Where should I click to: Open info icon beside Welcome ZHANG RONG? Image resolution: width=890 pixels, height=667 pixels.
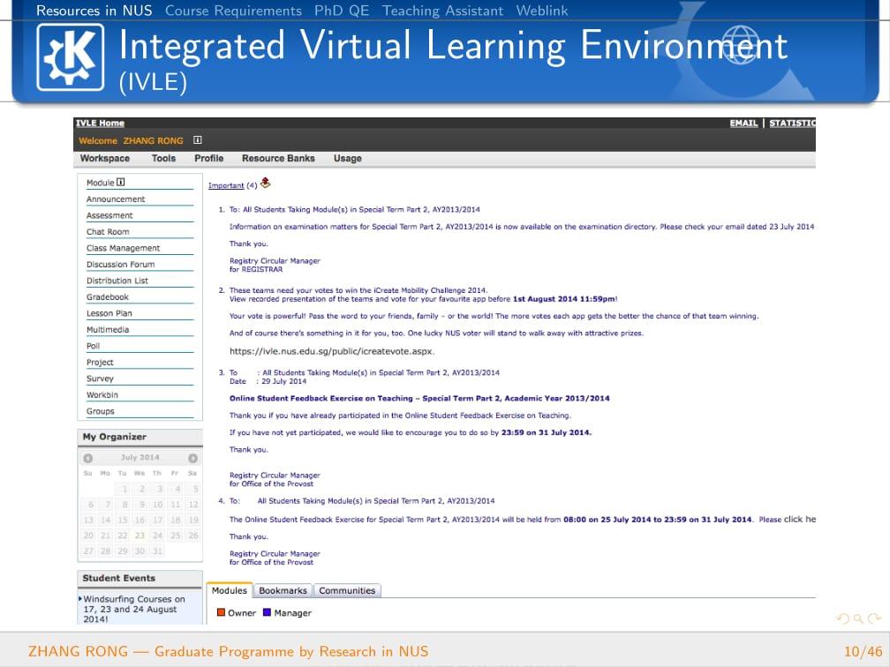point(198,140)
